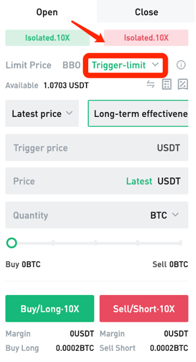Open the fee rate percent icon

click(183, 84)
